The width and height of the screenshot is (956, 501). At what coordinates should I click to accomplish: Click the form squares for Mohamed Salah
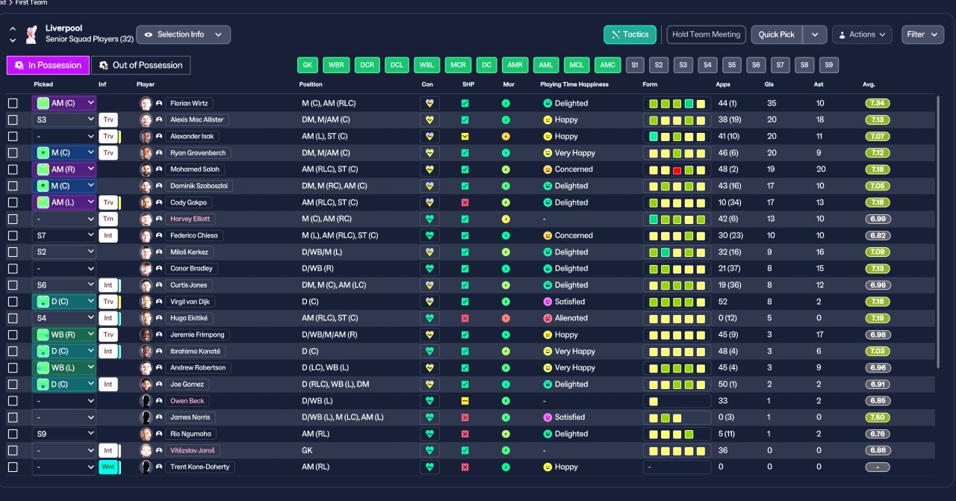click(677, 169)
